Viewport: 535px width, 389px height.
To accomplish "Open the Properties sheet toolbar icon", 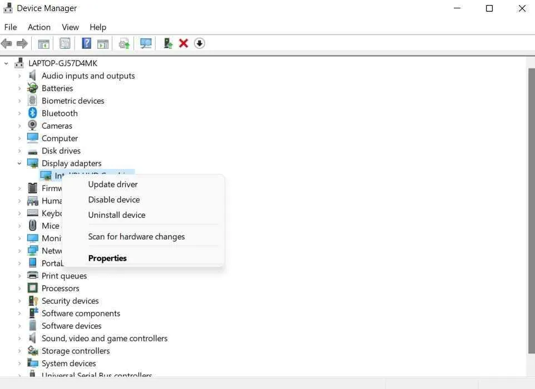I will point(65,43).
